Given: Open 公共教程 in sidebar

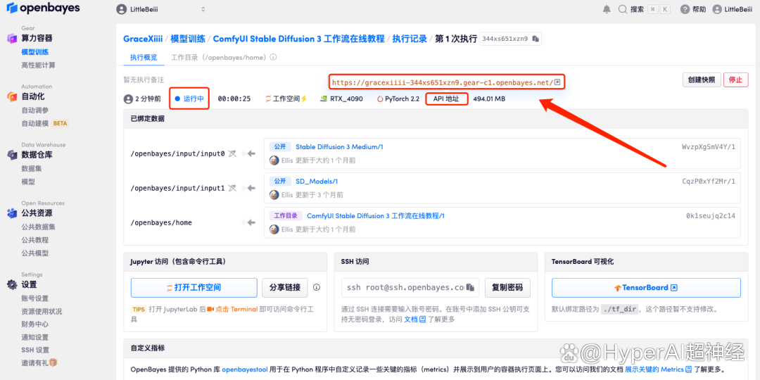Looking at the screenshot, I should tap(35, 240).
